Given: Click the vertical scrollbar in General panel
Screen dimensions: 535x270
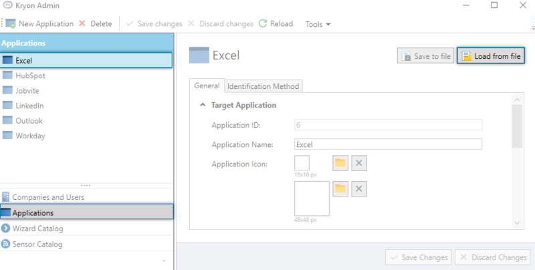Looking at the screenshot, I should pyautogui.click(x=516, y=127).
